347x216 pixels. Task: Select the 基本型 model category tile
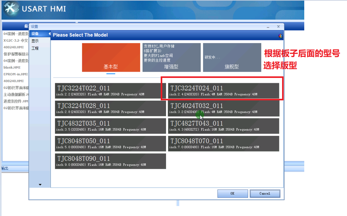pos(111,57)
